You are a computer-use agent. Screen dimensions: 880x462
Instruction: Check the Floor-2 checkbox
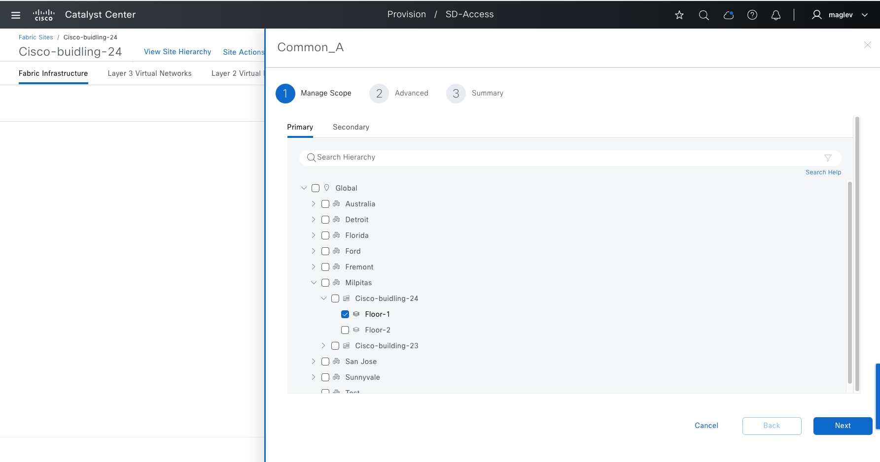345,330
